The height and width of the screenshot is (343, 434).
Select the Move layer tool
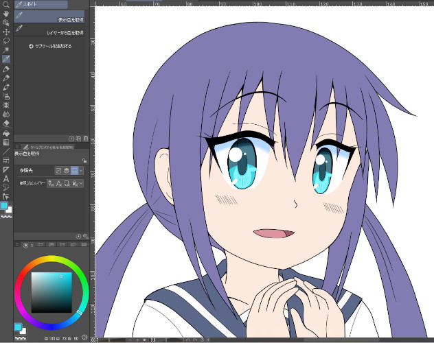point(5,32)
